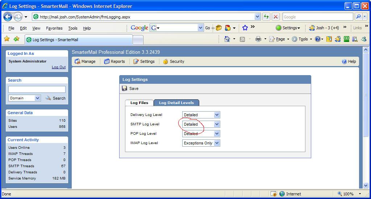Open the Manage menu in SmarterMail
Image resolution: width=371 pixels, height=199 pixels.
point(85,61)
